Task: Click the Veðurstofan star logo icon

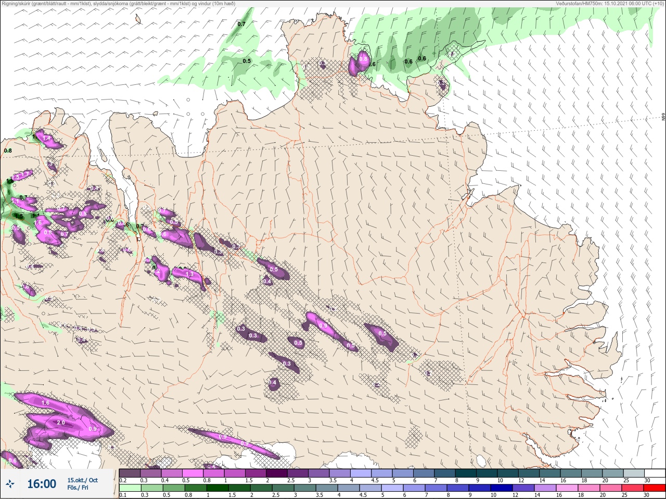Action: (11, 484)
